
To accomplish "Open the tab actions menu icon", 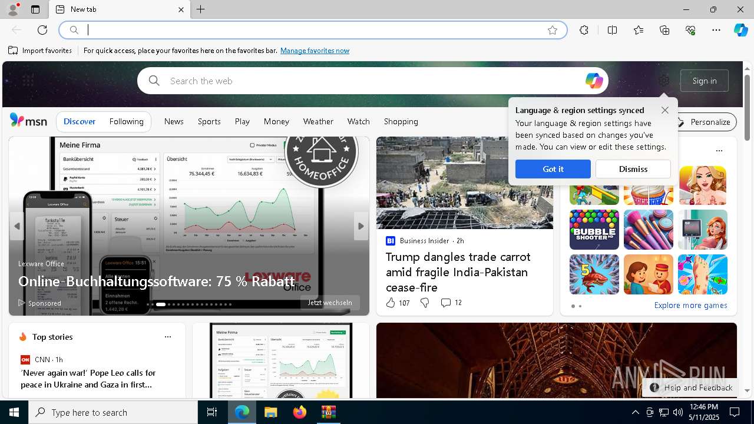I will (35, 9).
